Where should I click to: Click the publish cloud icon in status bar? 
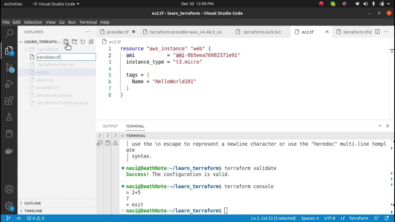coord(19,218)
